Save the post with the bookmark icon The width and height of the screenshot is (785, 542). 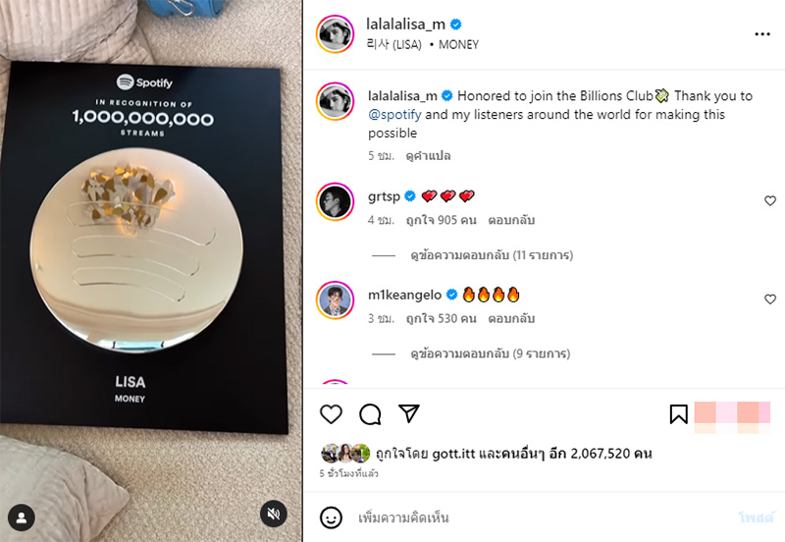pyautogui.click(x=678, y=414)
